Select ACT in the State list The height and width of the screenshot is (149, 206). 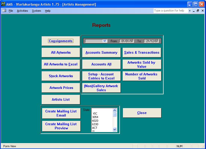(x=102, y=128)
